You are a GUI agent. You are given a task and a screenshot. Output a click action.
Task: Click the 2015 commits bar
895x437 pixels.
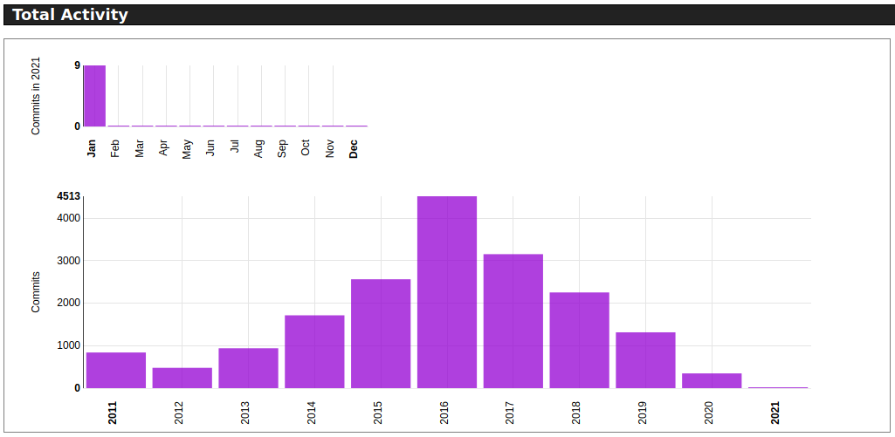pos(381,333)
